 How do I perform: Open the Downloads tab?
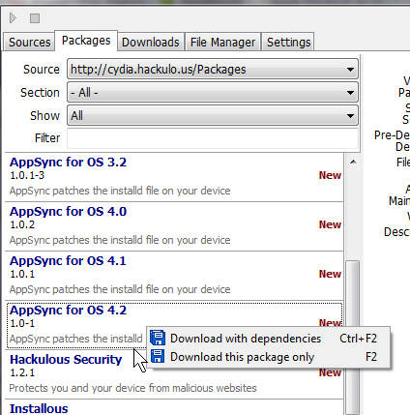point(151,42)
